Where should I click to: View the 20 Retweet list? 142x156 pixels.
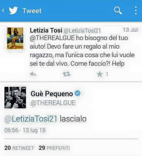pos(19,148)
